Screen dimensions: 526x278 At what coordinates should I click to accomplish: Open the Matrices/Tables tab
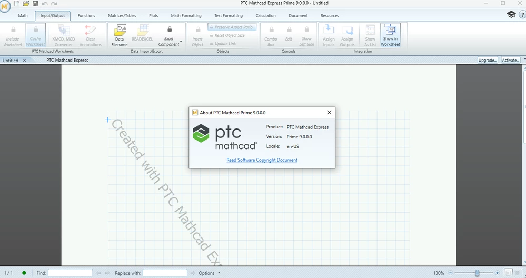click(x=122, y=16)
